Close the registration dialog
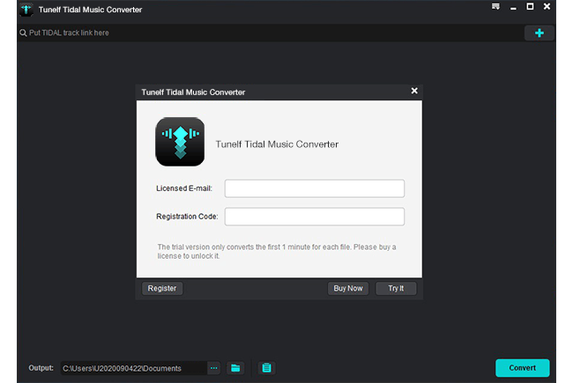Viewport: 573px width, 383px height. pyautogui.click(x=414, y=91)
